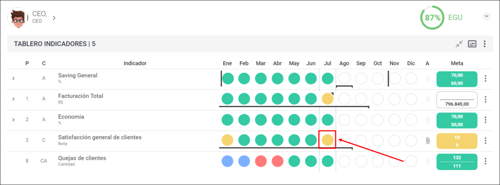This screenshot has height=185, width=500.
Task: Click Economia meta 70,00 / 50,00
Action: (457, 120)
